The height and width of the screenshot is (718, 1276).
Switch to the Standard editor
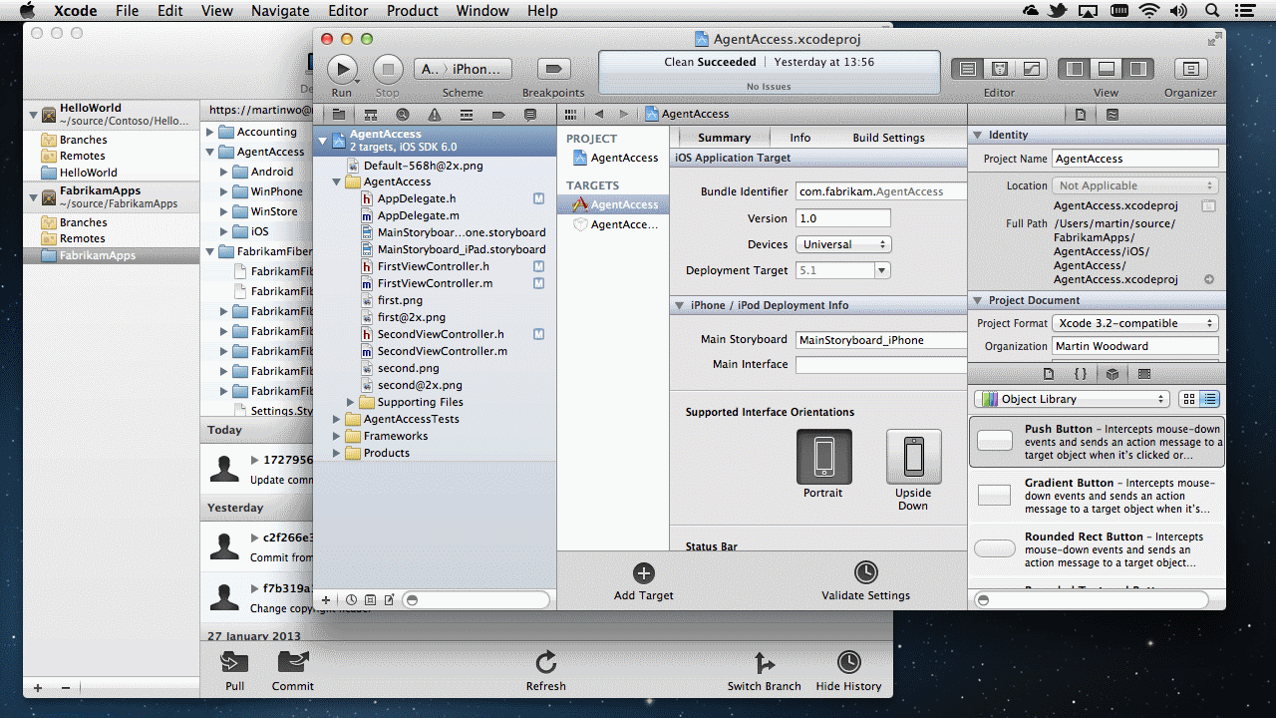(x=966, y=69)
